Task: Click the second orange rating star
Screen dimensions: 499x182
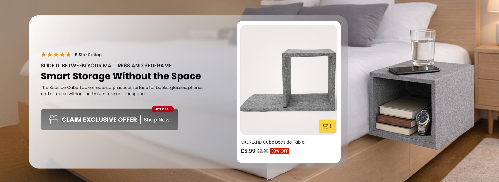Action: click(50, 54)
